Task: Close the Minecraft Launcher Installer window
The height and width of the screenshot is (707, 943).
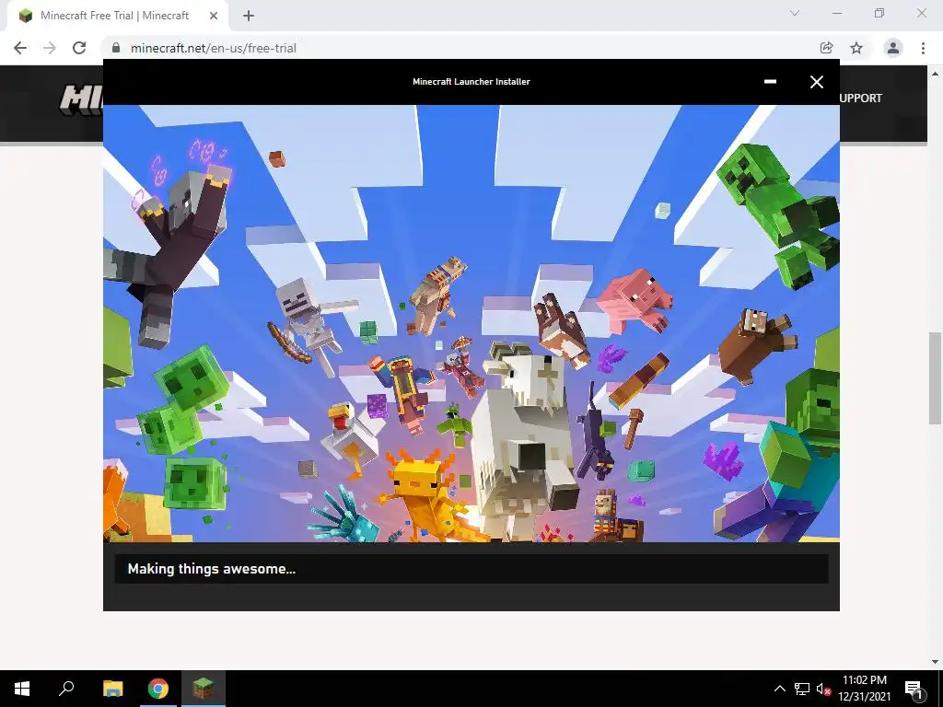Action: click(816, 82)
